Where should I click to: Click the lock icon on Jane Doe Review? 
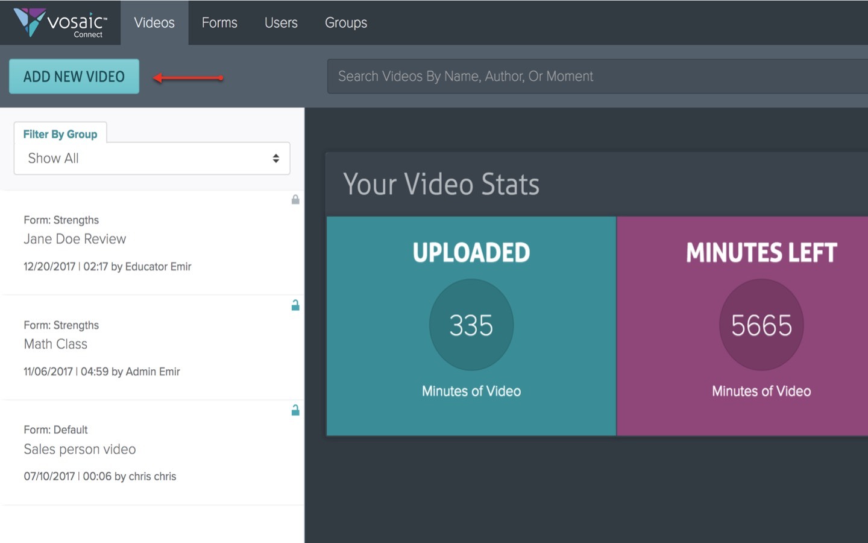click(x=295, y=199)
